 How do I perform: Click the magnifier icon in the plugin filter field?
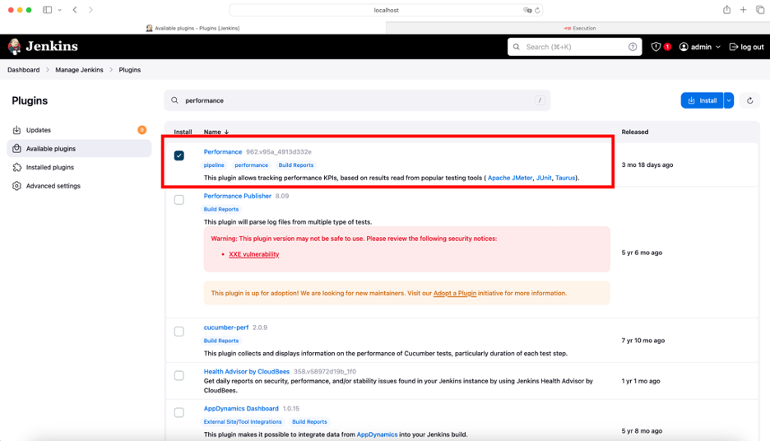pyautogui.click(x=174, y=100)
